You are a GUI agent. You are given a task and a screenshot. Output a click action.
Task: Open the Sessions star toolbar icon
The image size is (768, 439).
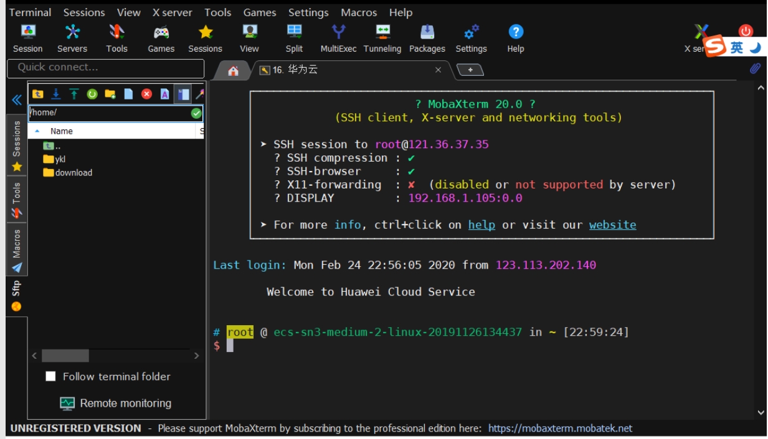[205, 39]
